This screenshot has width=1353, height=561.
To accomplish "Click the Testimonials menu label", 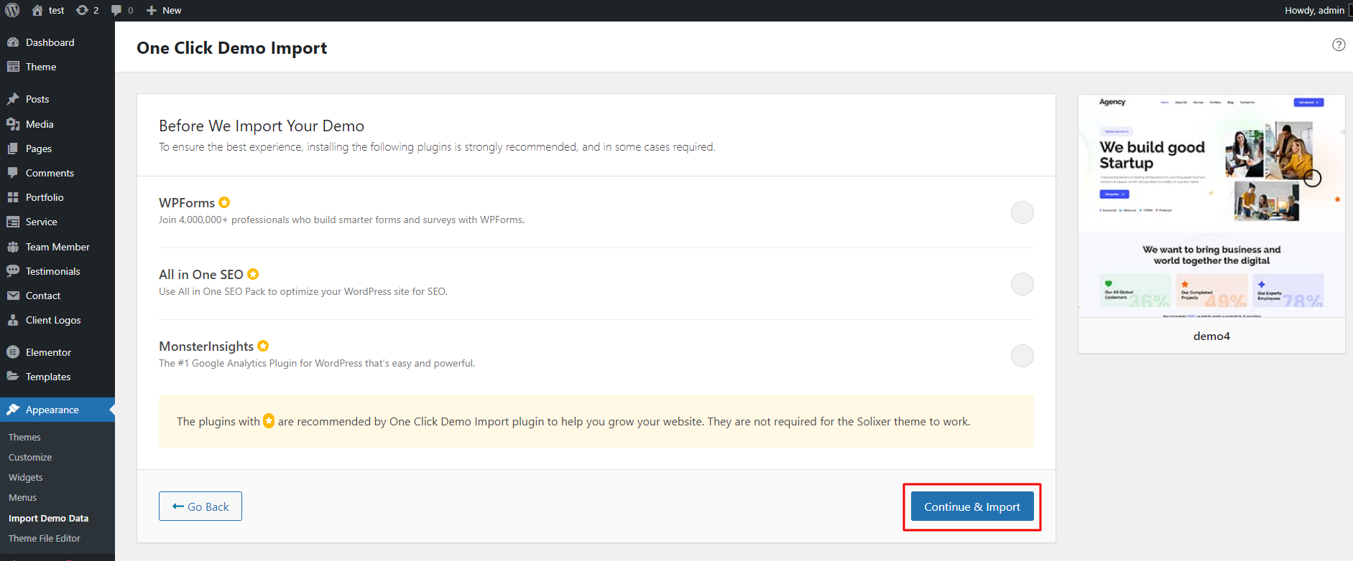I will (x=53, y=271).
